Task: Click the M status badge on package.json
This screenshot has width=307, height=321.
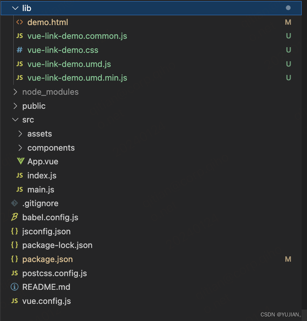Action: click(x=288, y=259)
